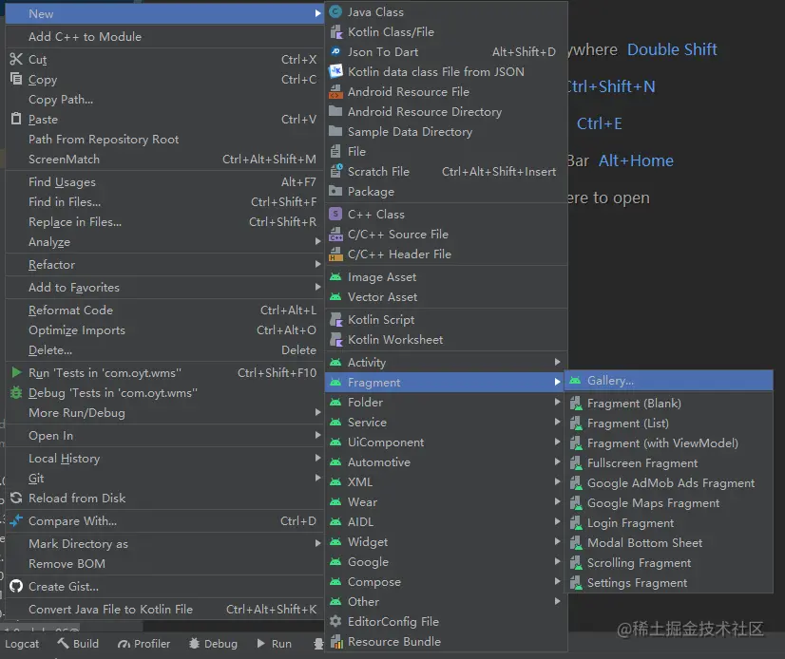Select Gallery... in Fragment submenu

(x=669, y=380)
